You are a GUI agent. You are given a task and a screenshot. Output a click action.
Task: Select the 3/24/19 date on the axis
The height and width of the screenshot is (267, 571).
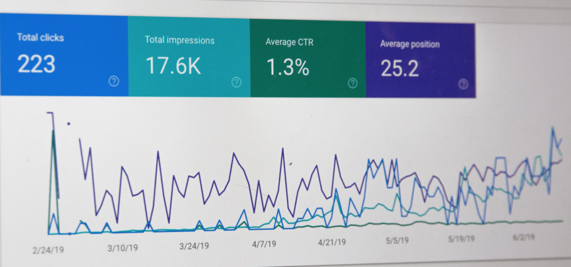[x=194, y=246]
